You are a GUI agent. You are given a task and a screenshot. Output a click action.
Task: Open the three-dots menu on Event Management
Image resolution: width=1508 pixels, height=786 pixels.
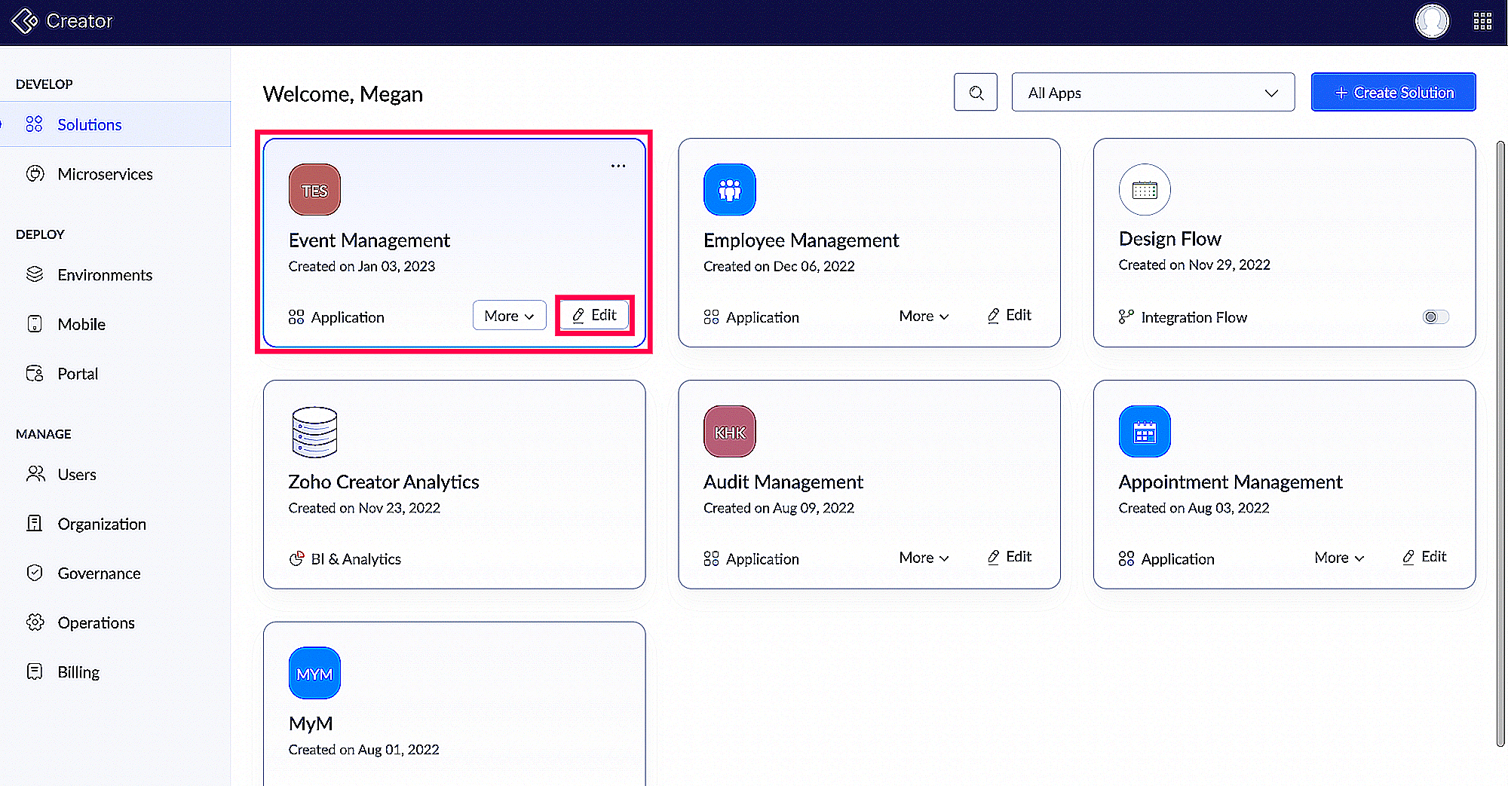click(x=618, y=166)
